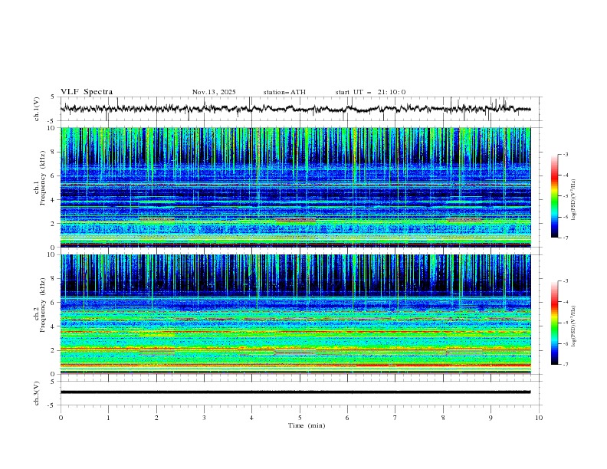
Task: Click the 5 minute tick on time axis
Action: pyautogui.click(x=300, y=418)
